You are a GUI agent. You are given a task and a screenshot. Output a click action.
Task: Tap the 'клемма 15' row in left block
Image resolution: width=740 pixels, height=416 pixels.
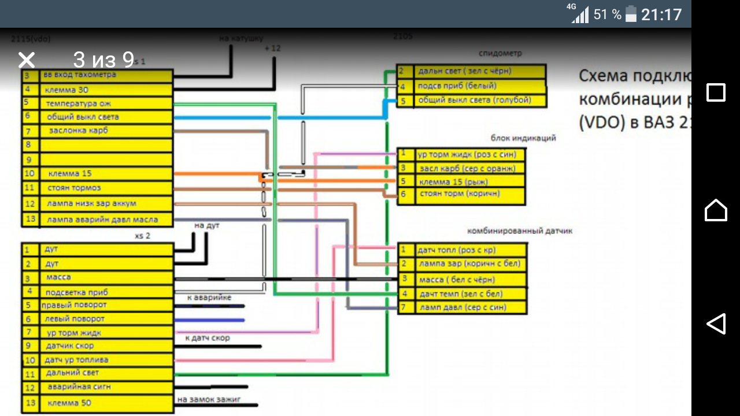97,173
